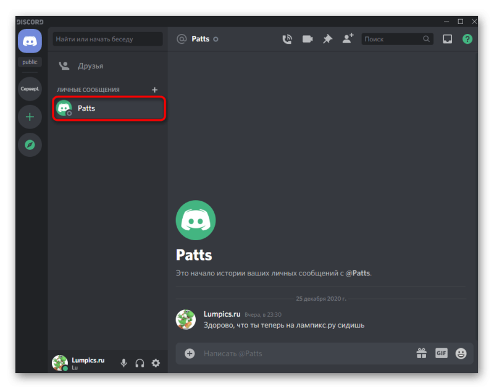The width and height of the screenshot is (494, 389).
Task: Start a voice call with Patts
Action: [287, 39]
